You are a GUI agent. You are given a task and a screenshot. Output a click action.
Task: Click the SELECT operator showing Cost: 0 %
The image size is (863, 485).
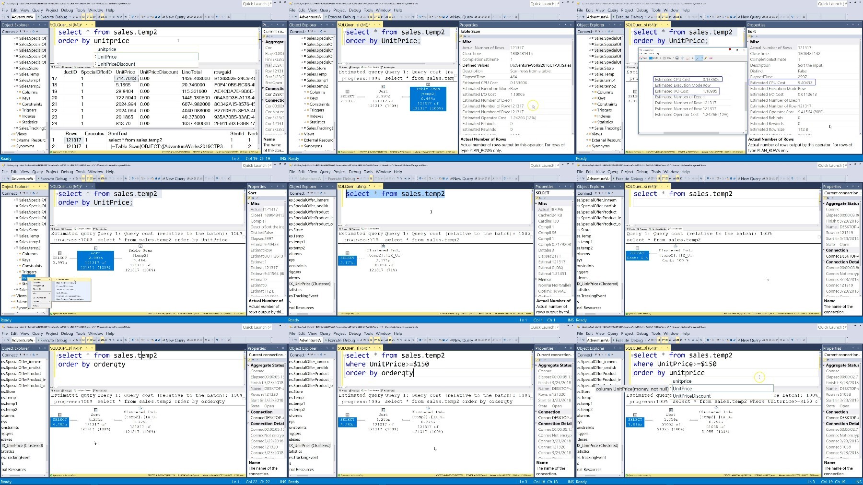tap(637, 255)
